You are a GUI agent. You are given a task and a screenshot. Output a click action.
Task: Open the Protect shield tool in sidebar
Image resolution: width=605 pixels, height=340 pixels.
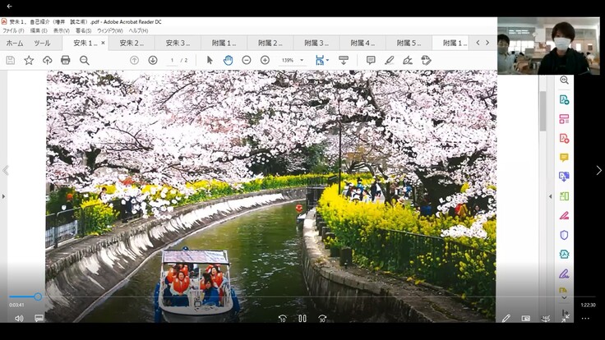click(564, 234)
